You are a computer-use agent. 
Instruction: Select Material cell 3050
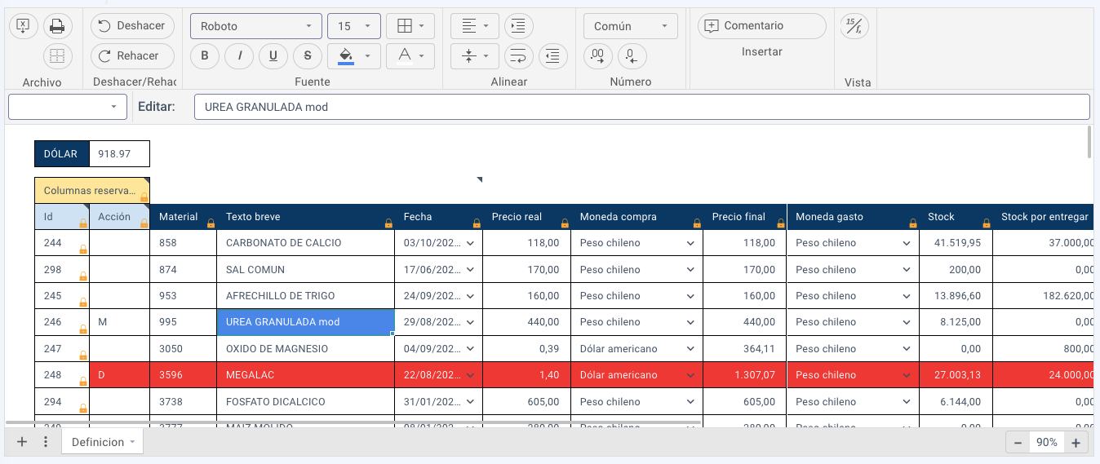point(183,349)
